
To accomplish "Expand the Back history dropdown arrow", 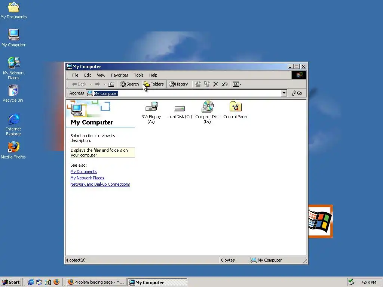I will pyautogui.click(x=91, y=84).
